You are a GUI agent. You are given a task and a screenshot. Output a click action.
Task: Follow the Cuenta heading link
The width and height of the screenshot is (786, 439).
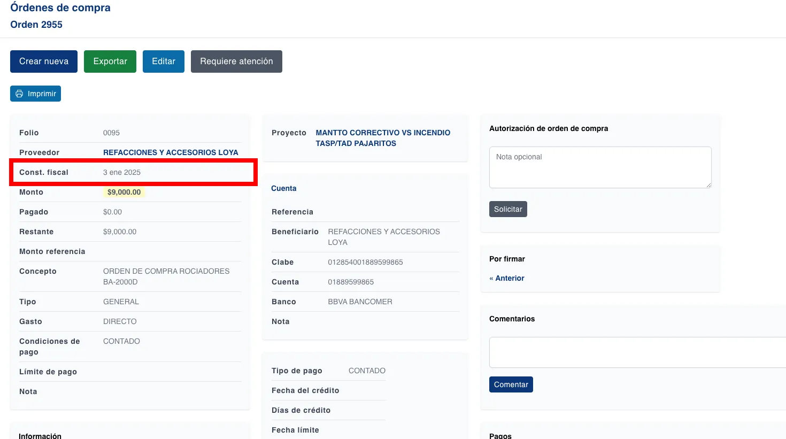tap(283, 188)
